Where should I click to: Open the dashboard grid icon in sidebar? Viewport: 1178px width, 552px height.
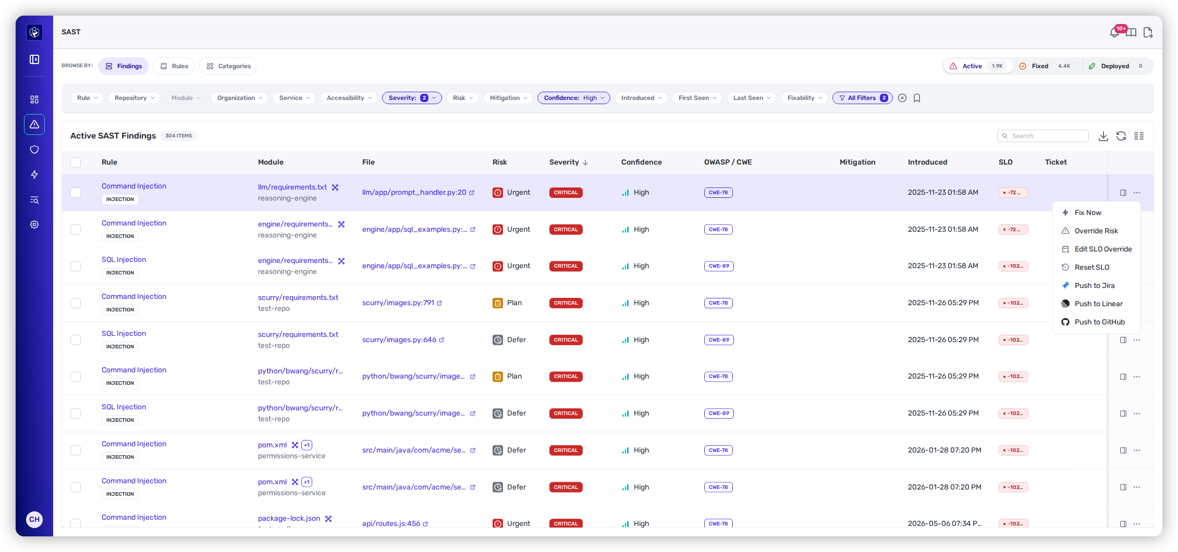coord(34,99)
